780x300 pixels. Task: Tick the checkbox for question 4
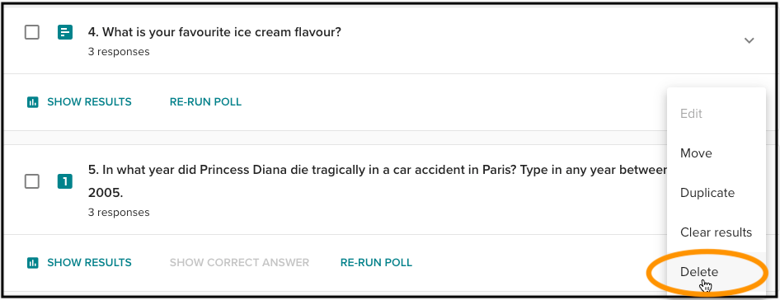[x=32, y=33]
